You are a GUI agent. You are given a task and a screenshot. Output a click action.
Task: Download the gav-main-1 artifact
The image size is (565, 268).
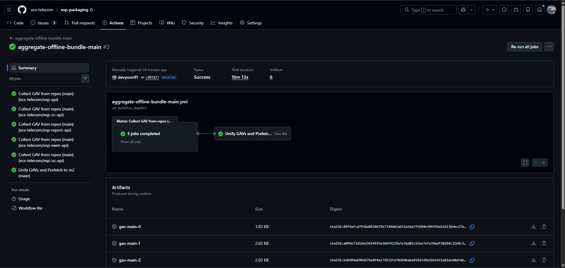click(533, 243)
